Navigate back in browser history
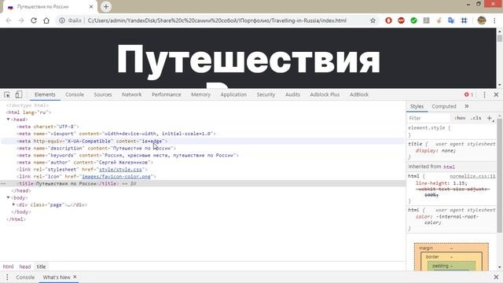The height and width of the screenshot is (283, 503). (x=9, y=20)
